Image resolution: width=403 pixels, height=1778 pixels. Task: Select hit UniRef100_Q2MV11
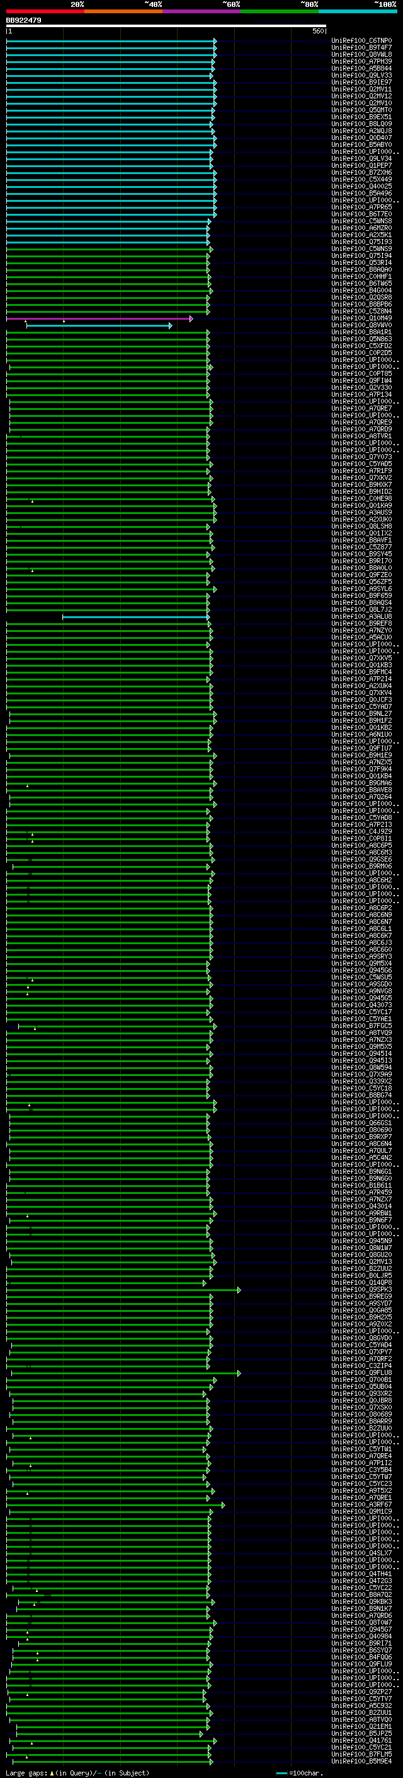(361, 89)
